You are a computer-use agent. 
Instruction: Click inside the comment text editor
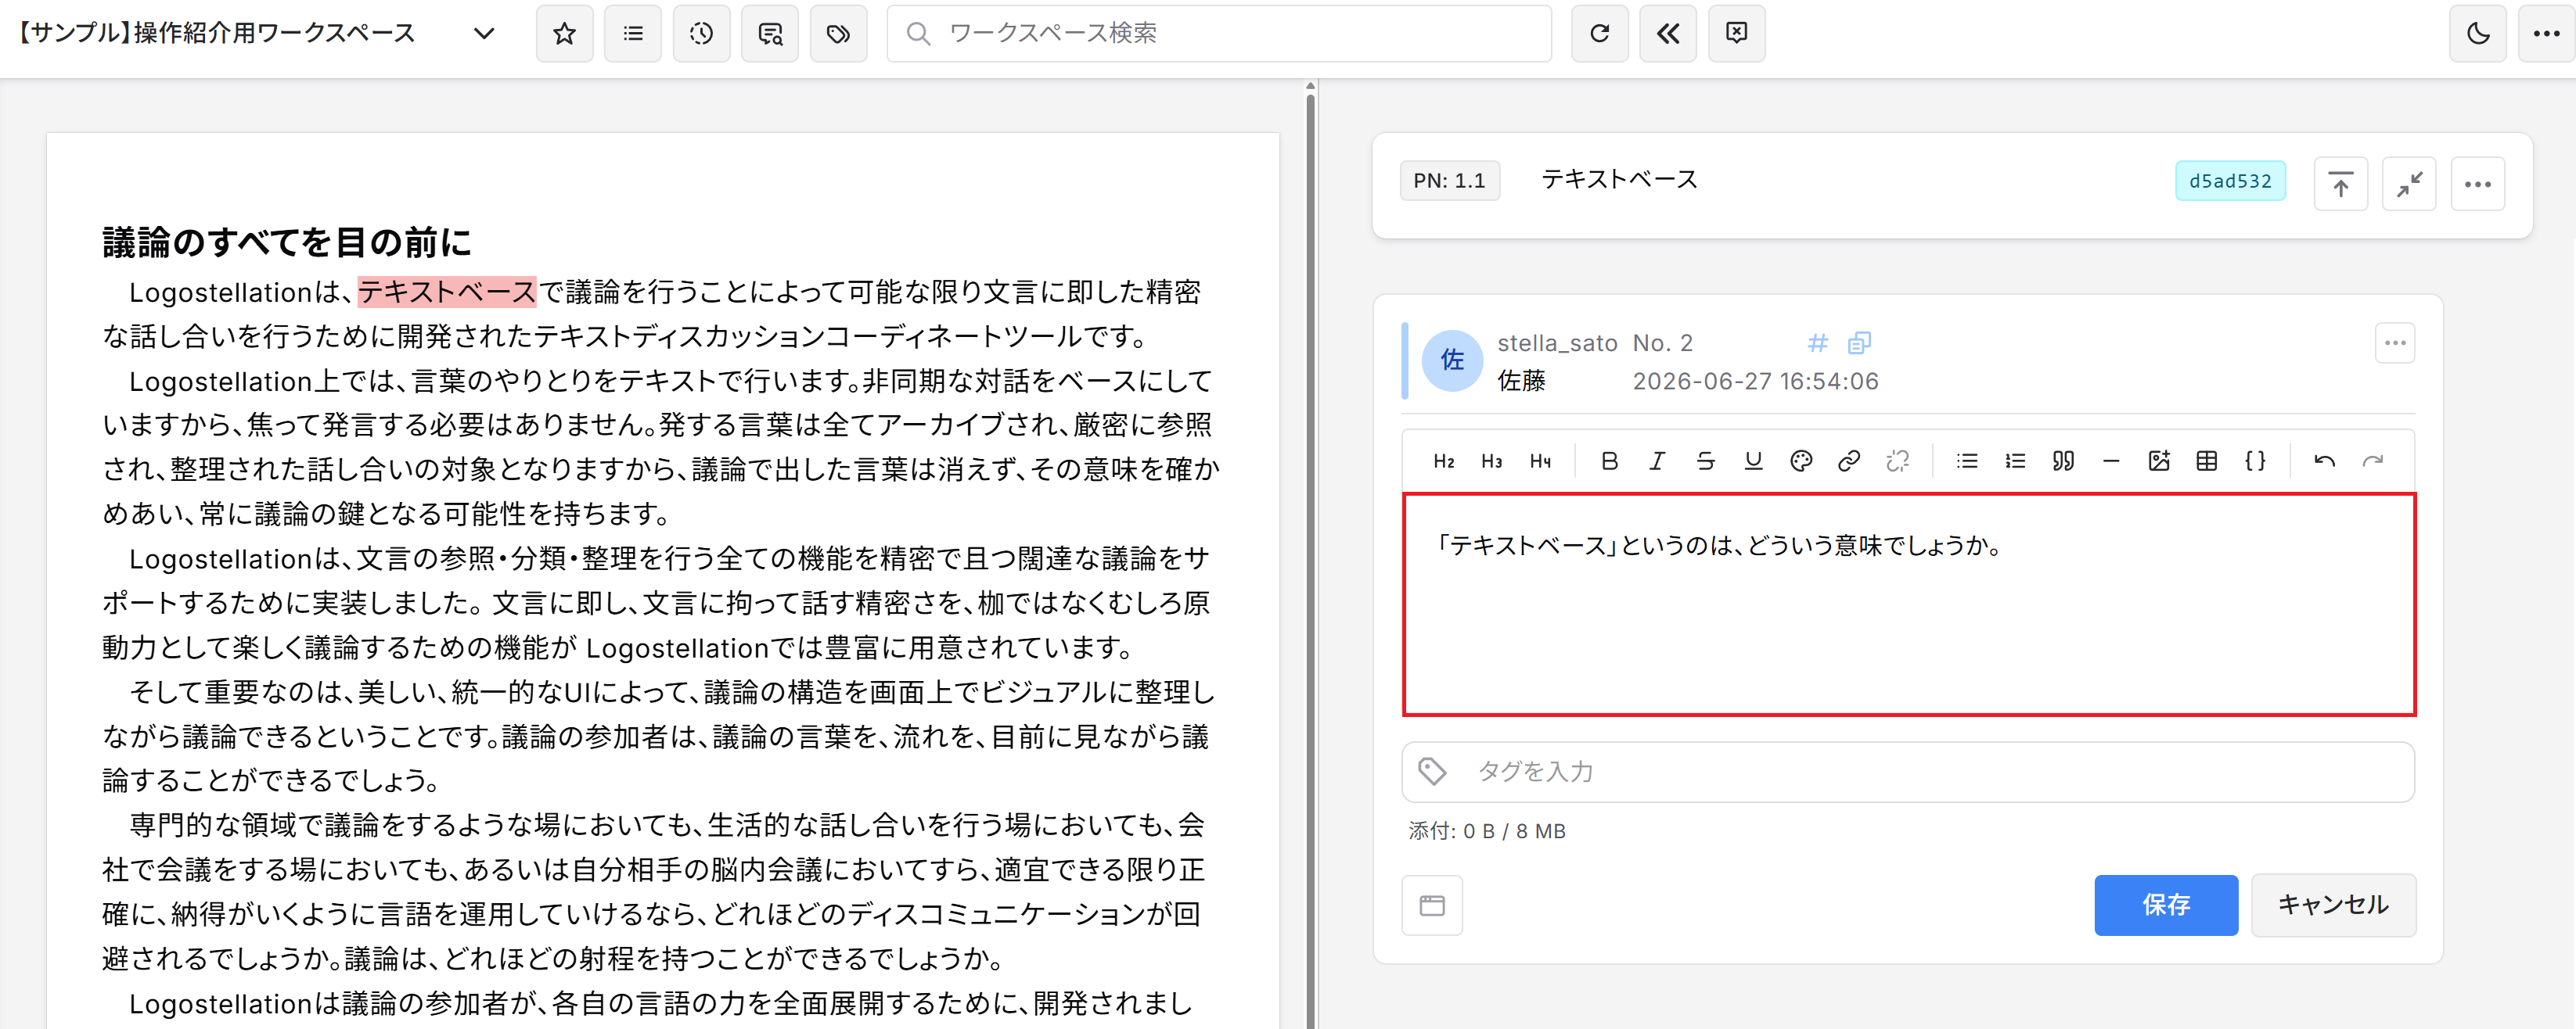point(1909,604)
